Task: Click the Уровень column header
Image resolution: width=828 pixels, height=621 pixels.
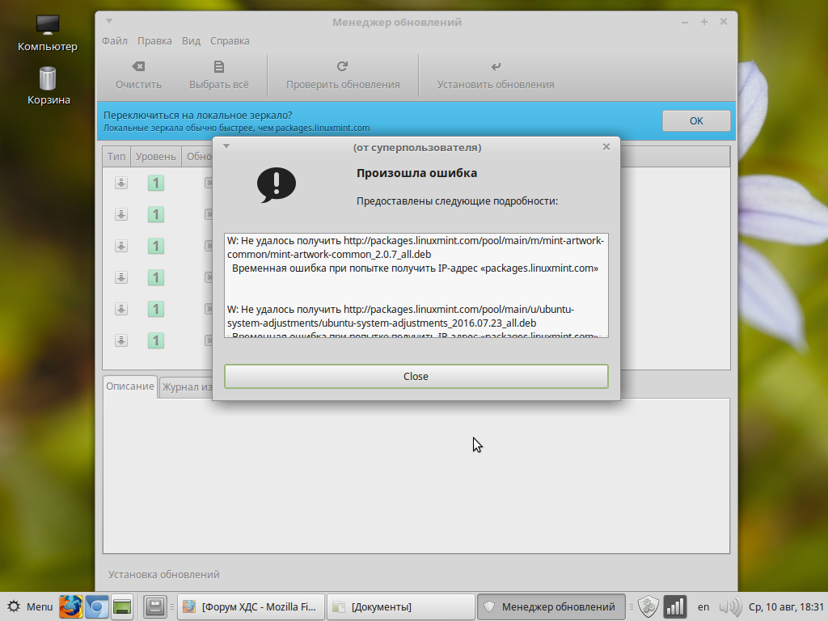Action: pyautogui.click(x=155, y=156)
